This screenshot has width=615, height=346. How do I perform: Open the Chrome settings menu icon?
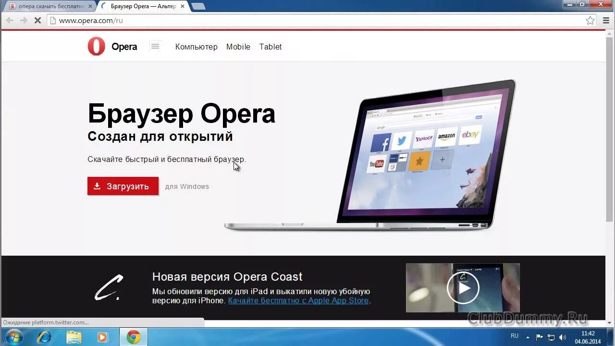[605, 21]
